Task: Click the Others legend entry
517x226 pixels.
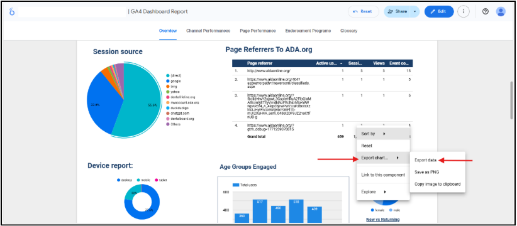Action: coord(174,124)
